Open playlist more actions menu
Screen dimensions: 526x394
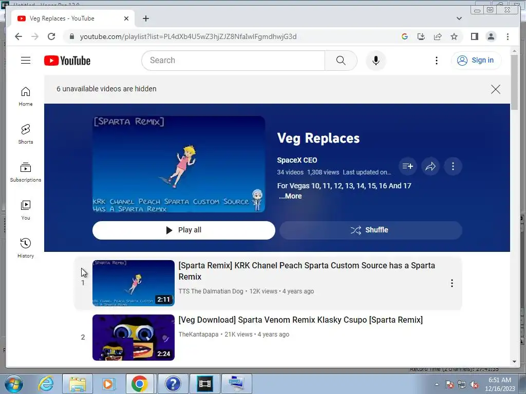(x=453, y=166)
